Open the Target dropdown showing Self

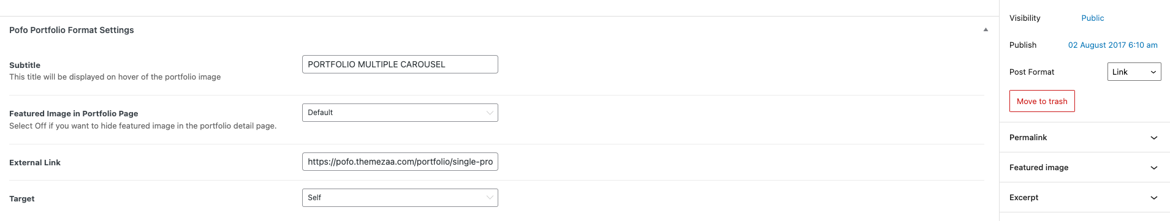400,198
